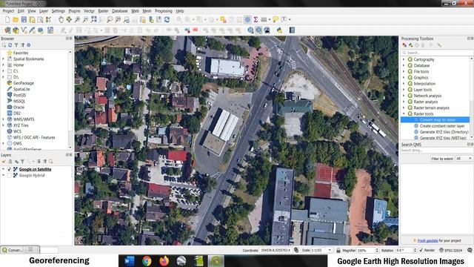This screenshot has height=267, width=474.
Task: Click the Messages log icon in status bar
Action: tap(470, 251)
